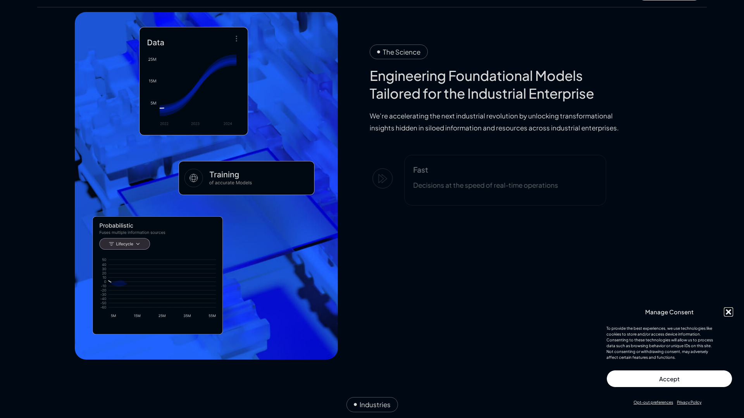
Task: Toggle the Probabilistic card selection
Action: [x=157, y=275]
